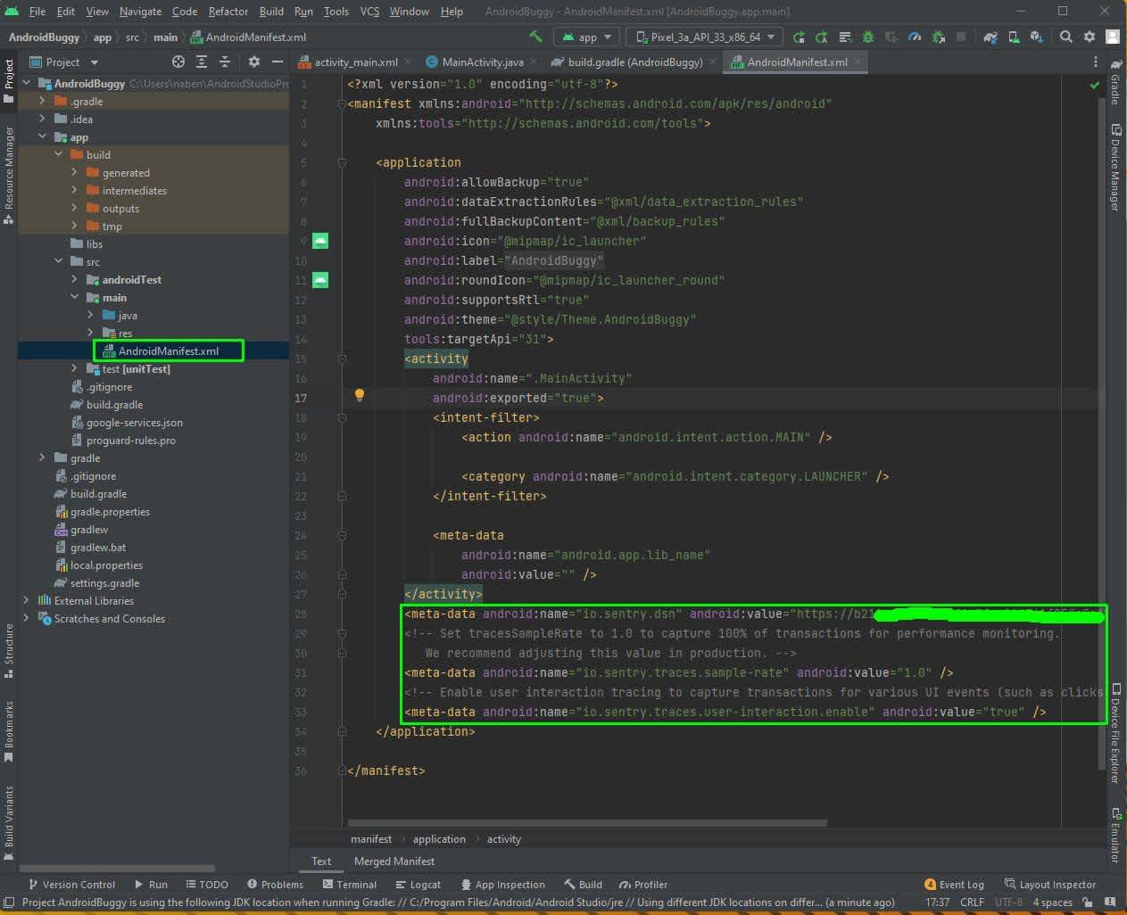Viewport: 1127px width, 915px height.
Task: Open the Logcat tool window button
Action: 418,885
